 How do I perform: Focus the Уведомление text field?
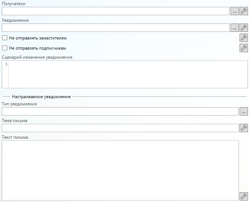[115, 28]
